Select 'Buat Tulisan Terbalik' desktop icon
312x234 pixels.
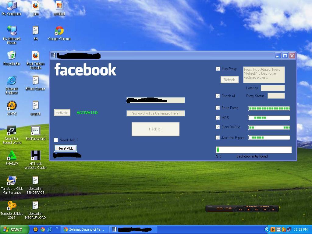point(35,60)
